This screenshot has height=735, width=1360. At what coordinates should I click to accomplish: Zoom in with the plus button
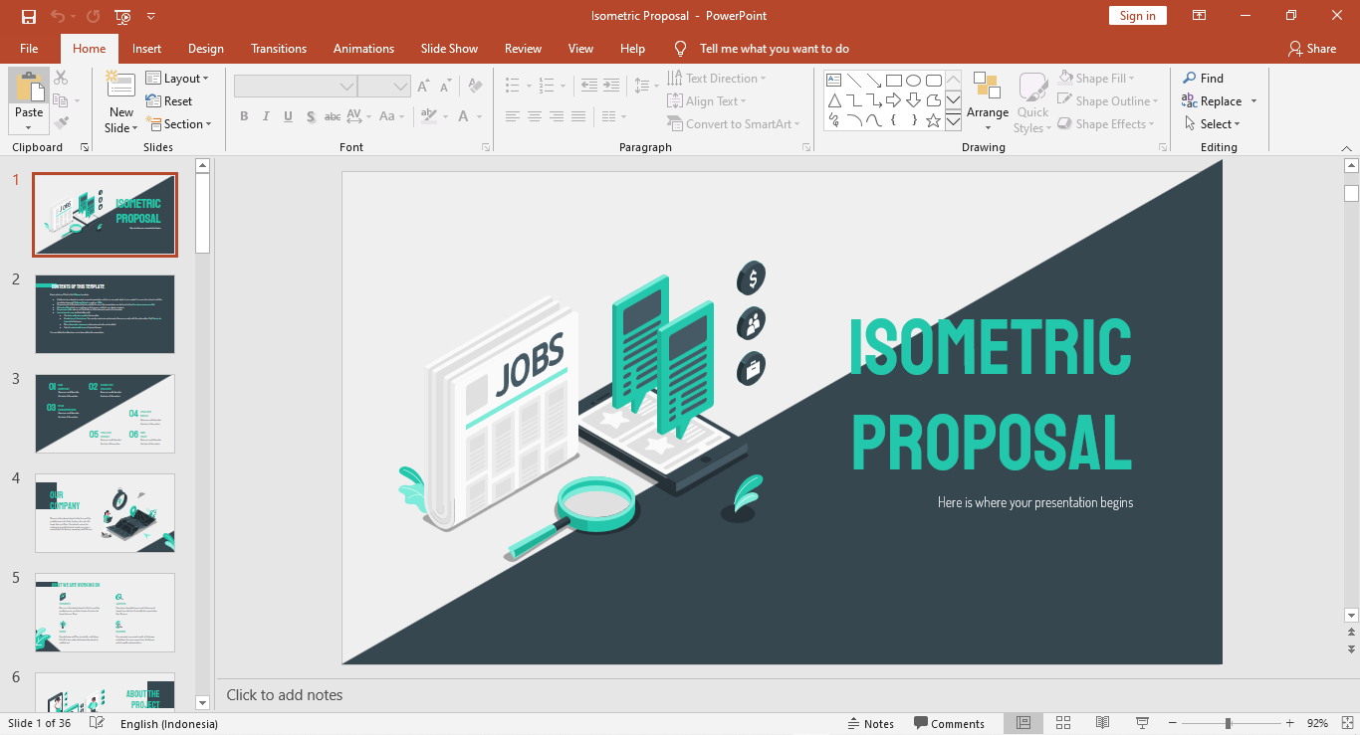pos(1289,723)
